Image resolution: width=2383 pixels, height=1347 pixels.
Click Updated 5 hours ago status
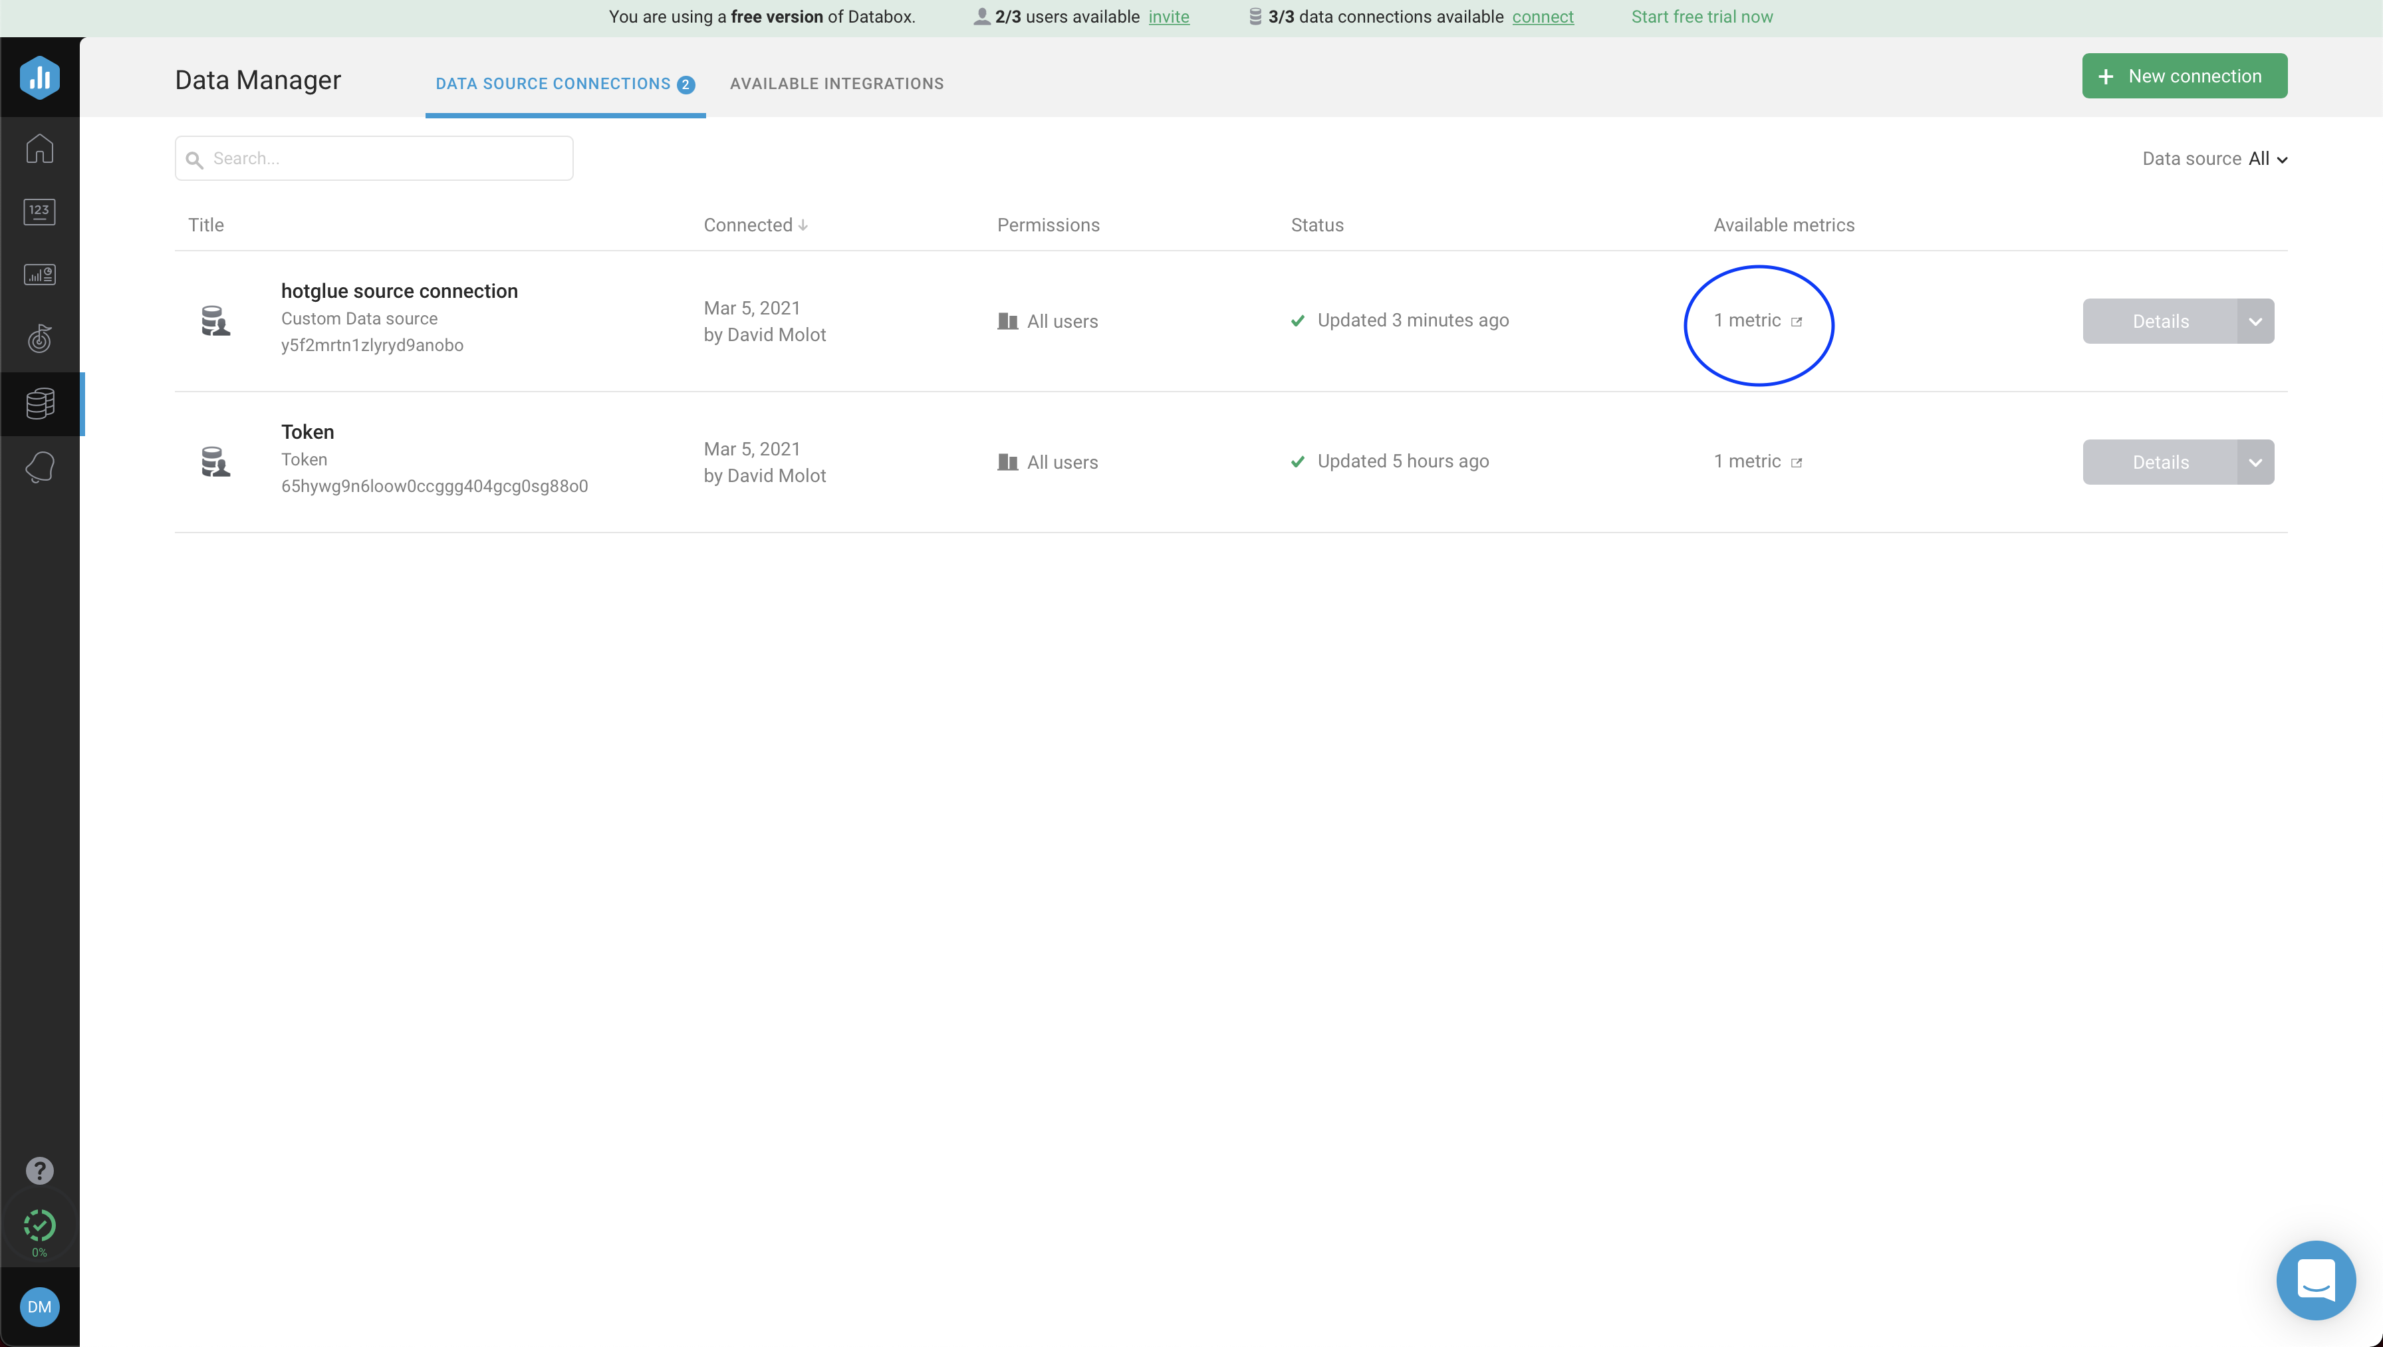(x=1402, y=461)
